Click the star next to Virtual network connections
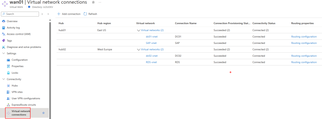The height and width of the screenshot is (119, 322). 43,113
